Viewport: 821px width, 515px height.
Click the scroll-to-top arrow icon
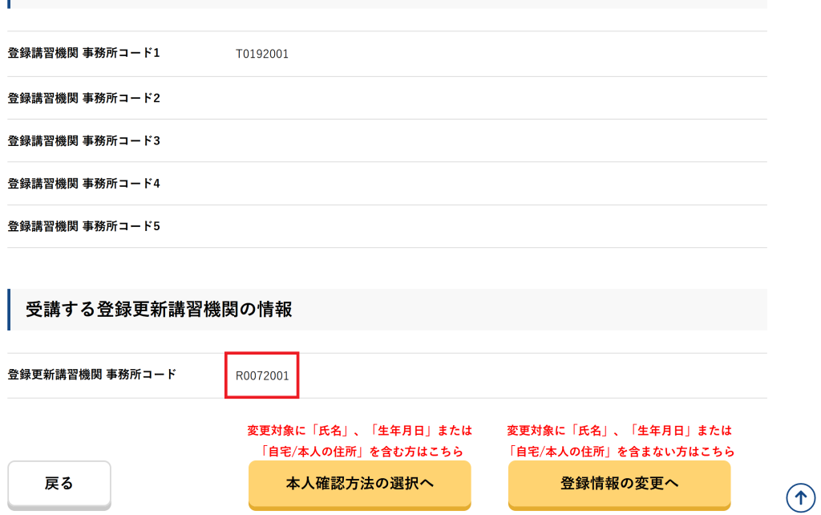[x=799, y=497]
